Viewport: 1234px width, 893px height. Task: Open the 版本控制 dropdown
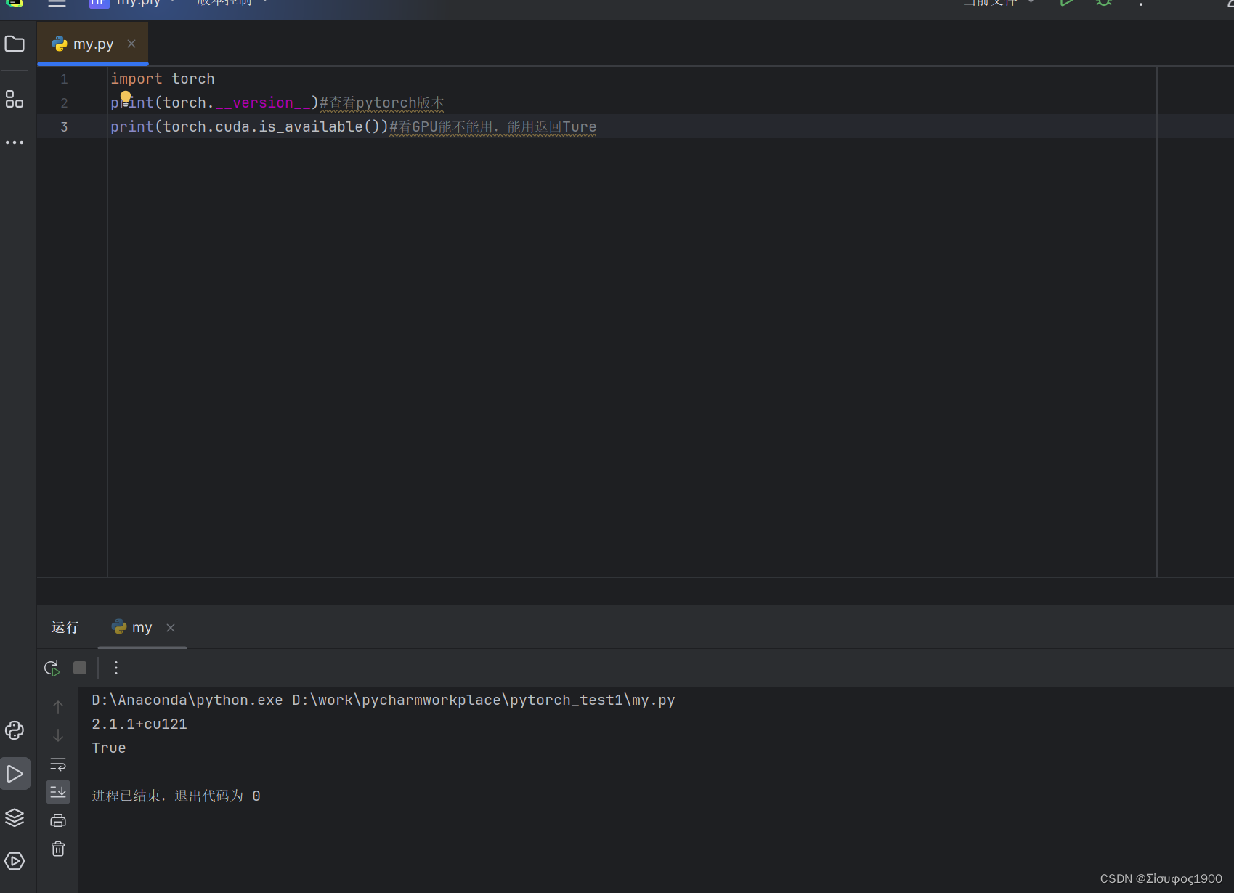point(231,4)
